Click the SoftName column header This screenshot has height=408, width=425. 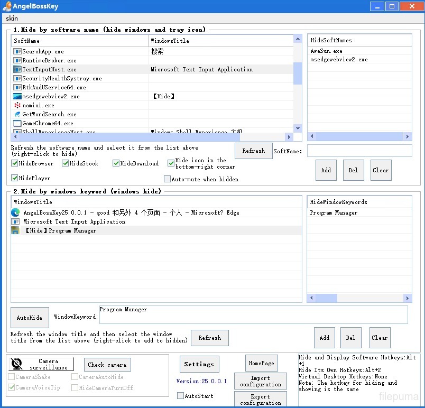coord(80,41)
